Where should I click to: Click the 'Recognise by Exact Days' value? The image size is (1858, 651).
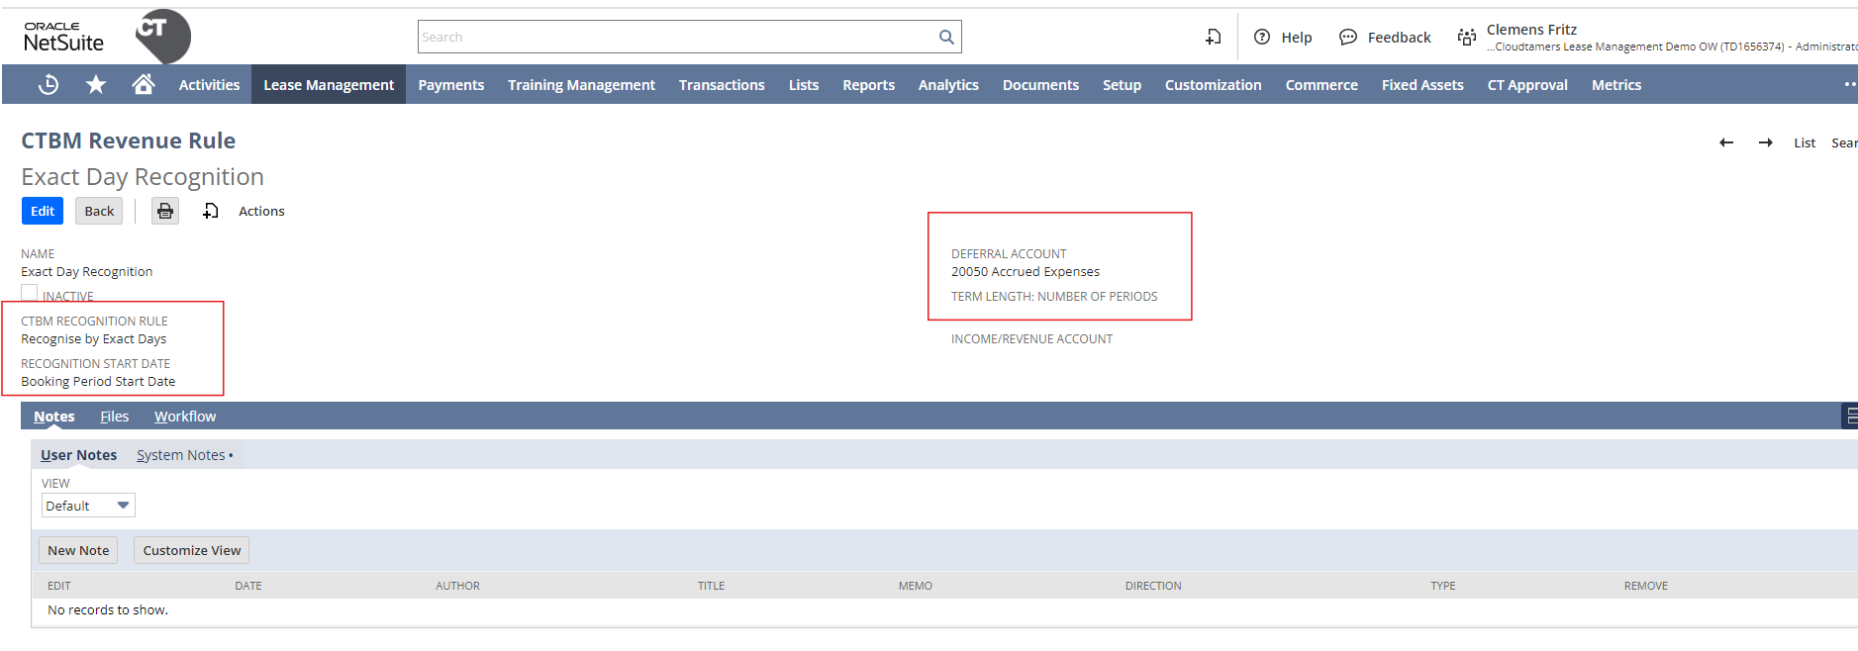[x=94, y=338]
